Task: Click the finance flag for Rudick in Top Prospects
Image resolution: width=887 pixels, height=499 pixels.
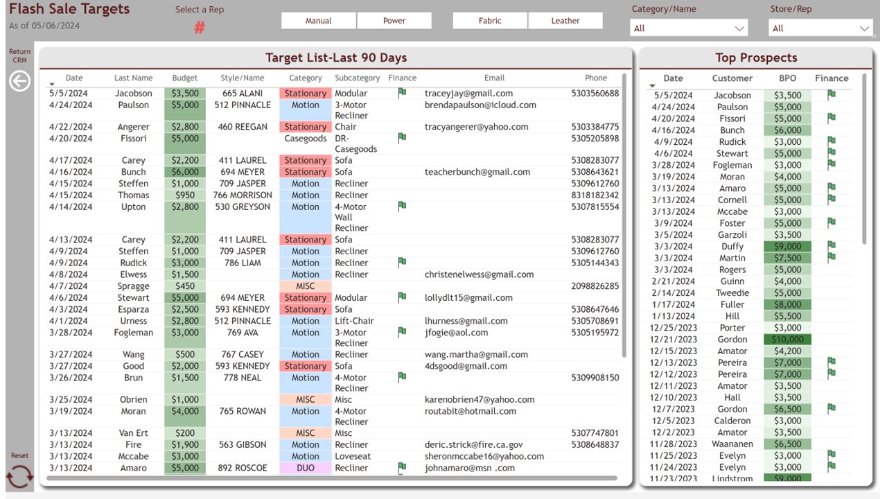Action: click(832, 141)
